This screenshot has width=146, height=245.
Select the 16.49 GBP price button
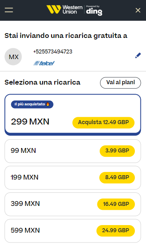[x=116, y=204]
